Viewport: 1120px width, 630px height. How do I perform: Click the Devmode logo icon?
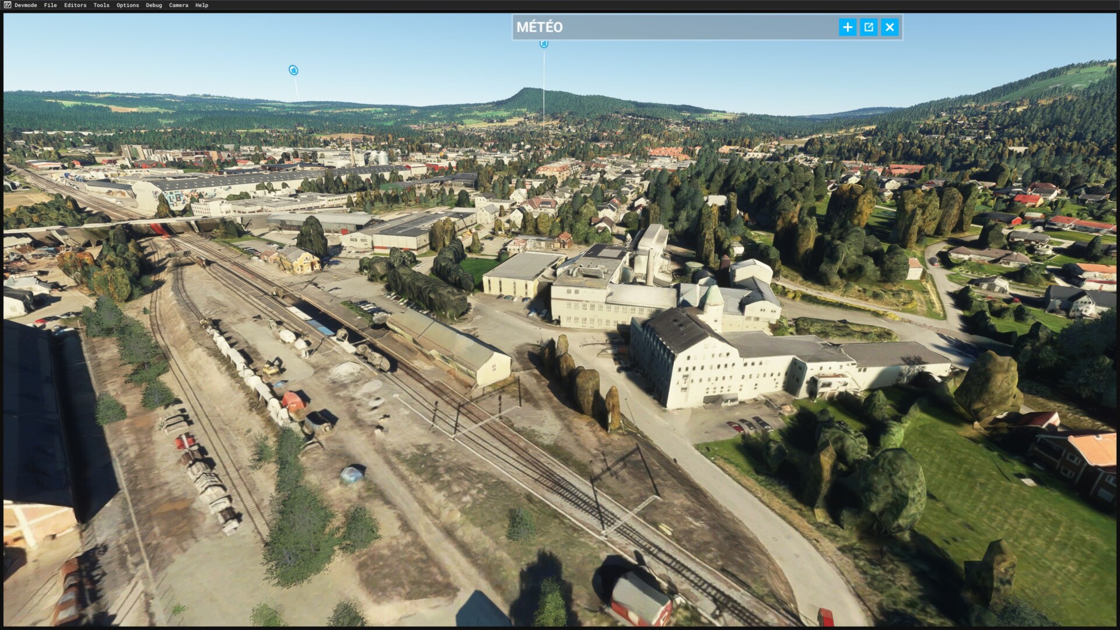coord(7,5)
